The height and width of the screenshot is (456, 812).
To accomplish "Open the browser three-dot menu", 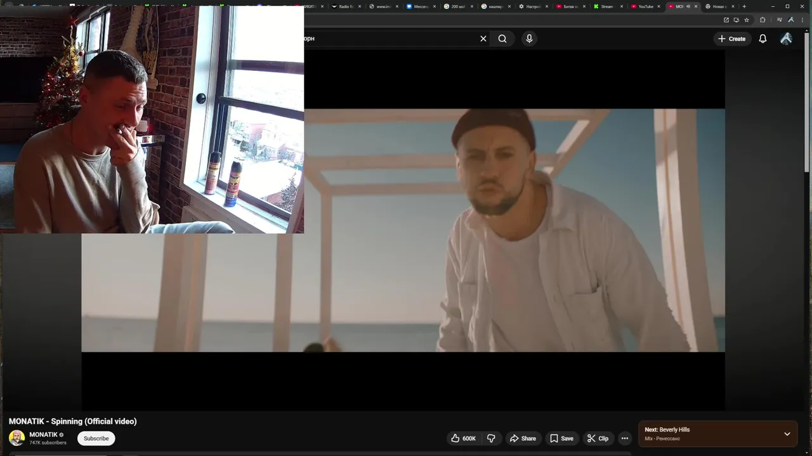I will [802, 20].
